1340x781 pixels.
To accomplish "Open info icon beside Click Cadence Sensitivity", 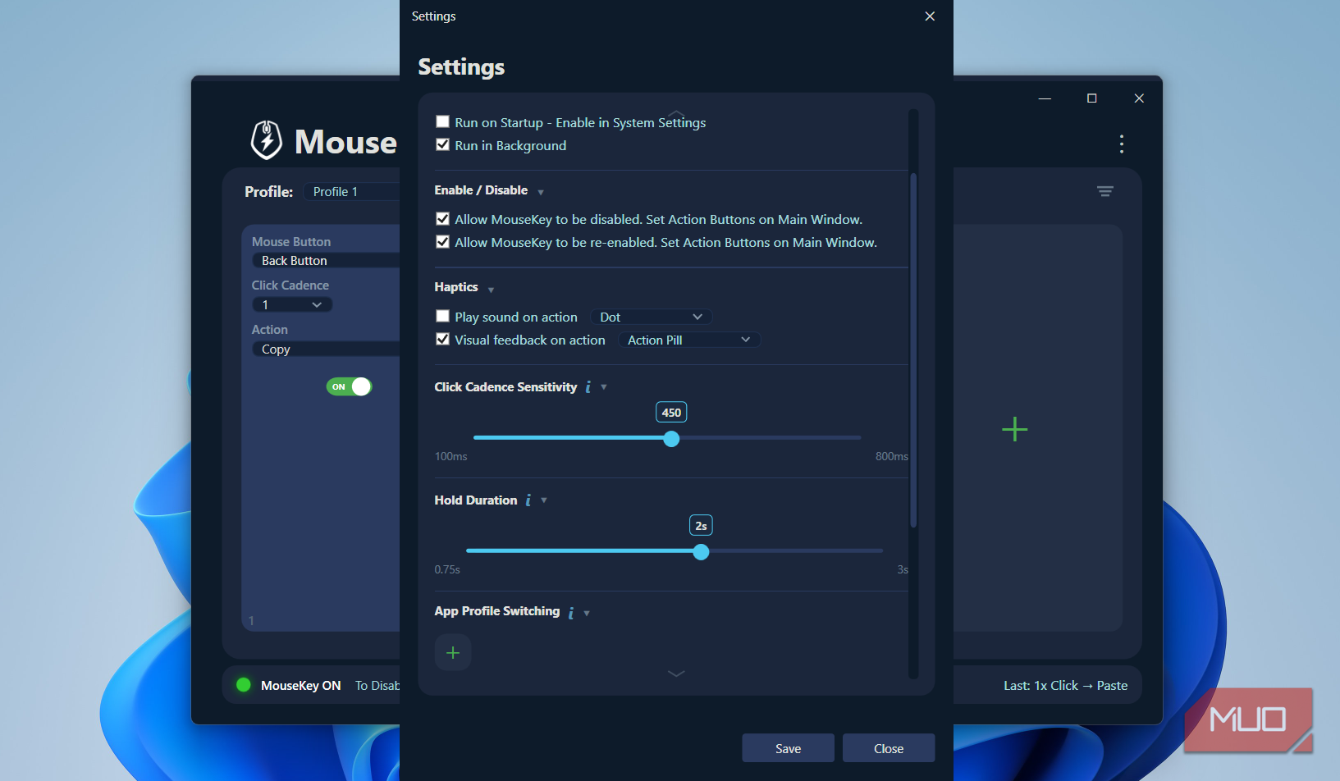I will [588, 387].
